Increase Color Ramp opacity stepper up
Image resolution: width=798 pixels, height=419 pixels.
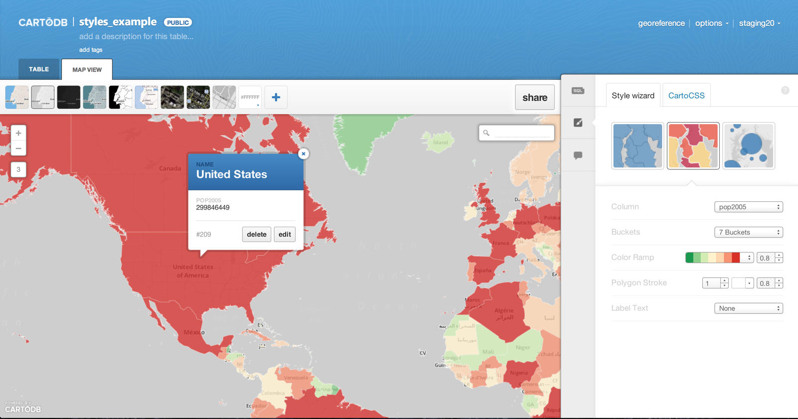[x=779, y=255]
